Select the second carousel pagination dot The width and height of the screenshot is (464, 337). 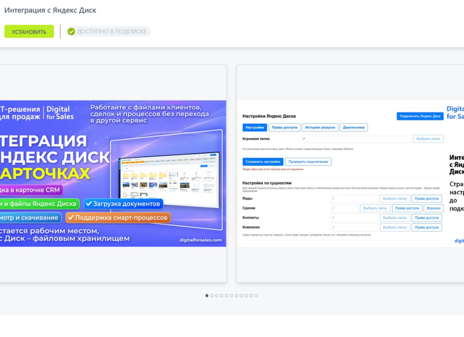[212, 295]
